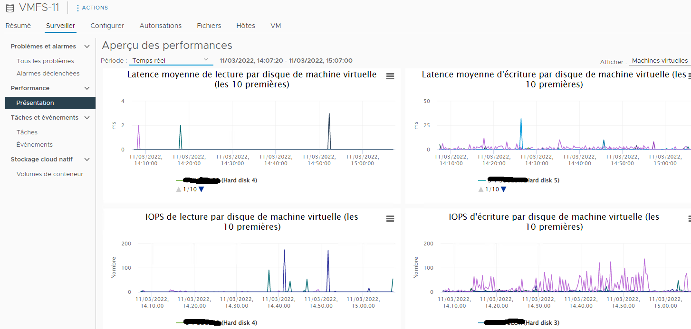Screen dimensions: 691x329
Task: Open the Machines virtuelles Afficher dropdown
Action: point(660,61)
